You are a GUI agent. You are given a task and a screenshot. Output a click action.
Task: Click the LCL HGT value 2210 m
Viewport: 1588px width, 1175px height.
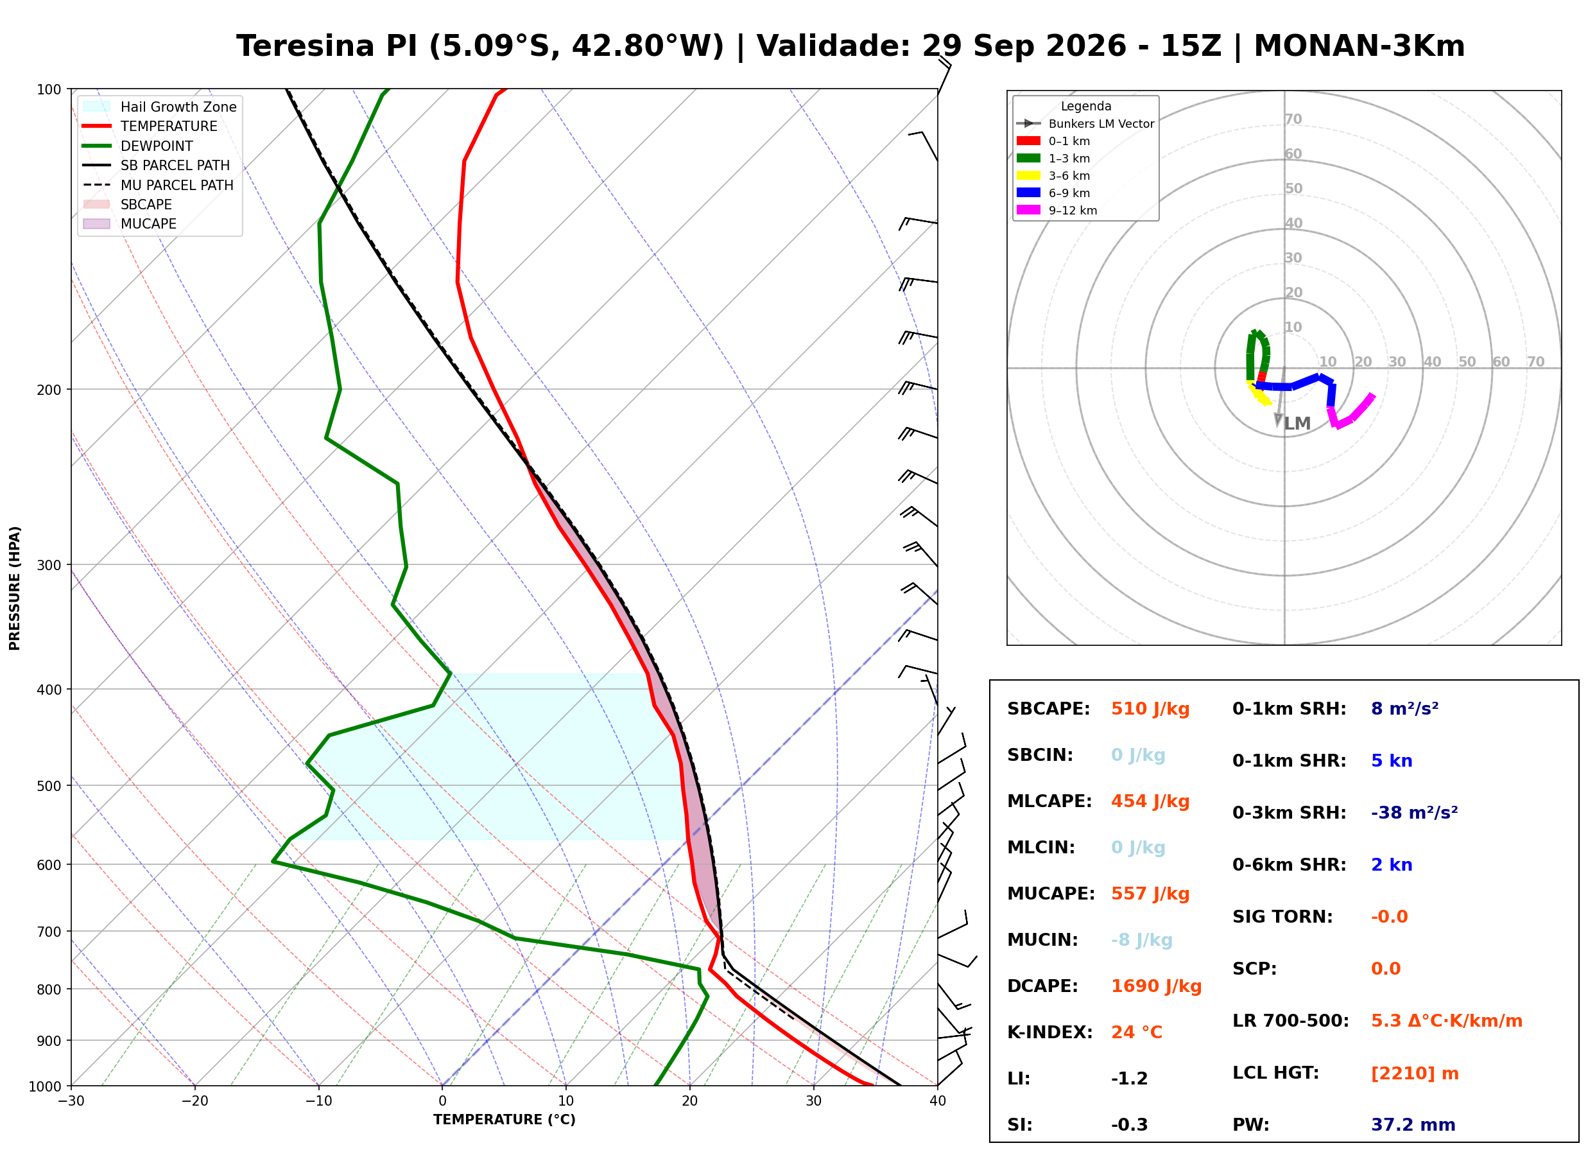[1415, 1074]
